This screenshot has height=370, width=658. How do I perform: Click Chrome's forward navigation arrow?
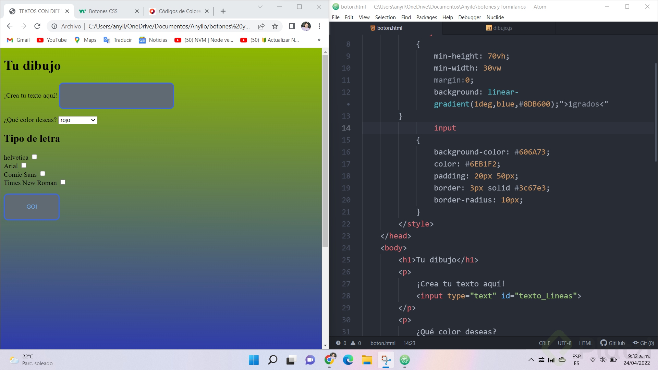point(23,26)
